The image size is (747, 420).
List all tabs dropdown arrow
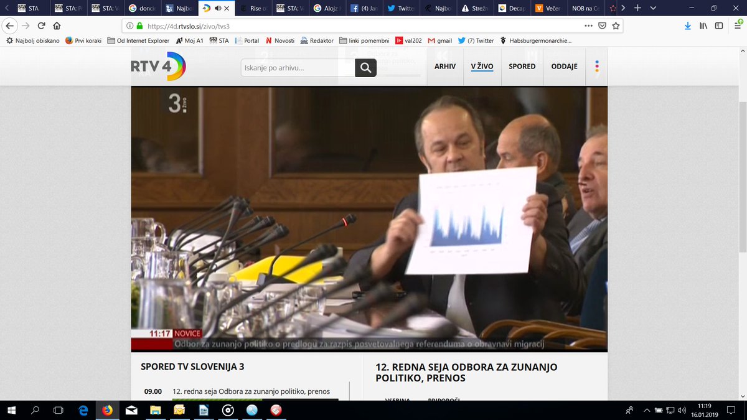(x=652, y=8)
